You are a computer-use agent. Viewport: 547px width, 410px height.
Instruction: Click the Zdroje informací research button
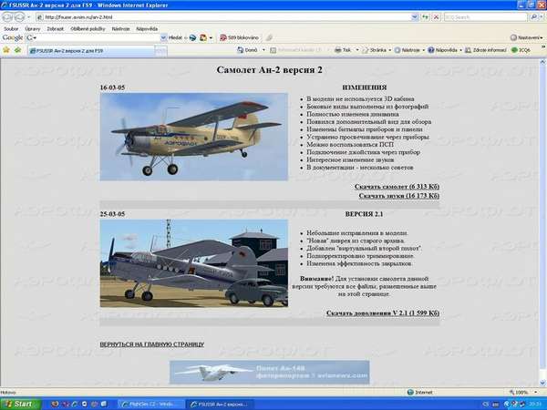486,50
